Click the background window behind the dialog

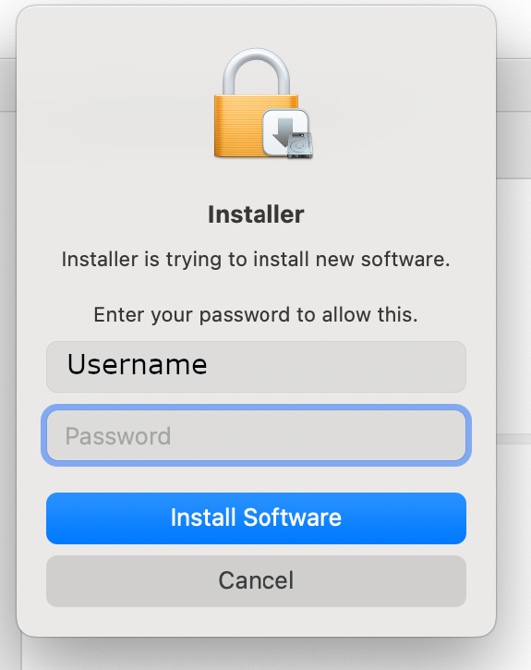point(513,299)
